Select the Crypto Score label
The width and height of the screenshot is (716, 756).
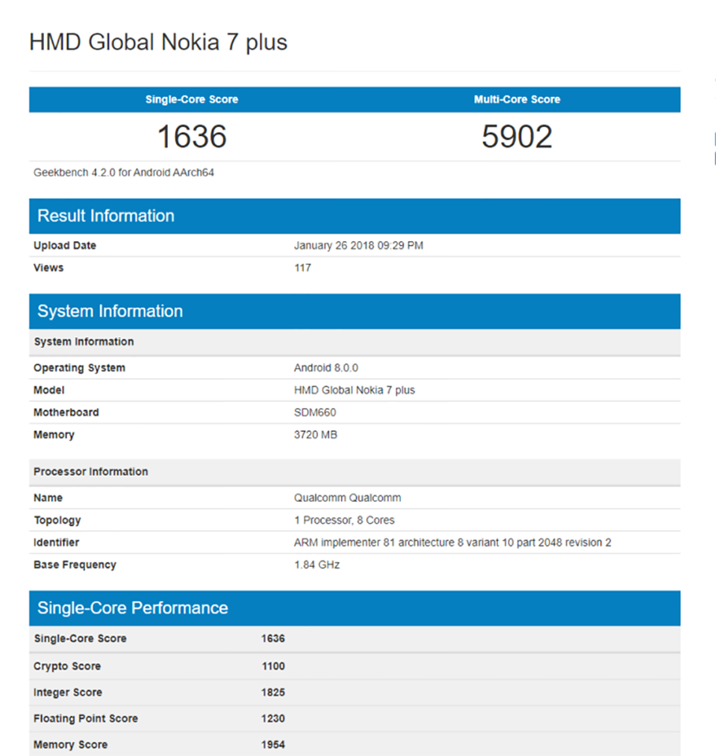click(67, 666)
